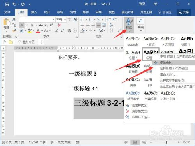Apply red font color
Viewport: 195px width, 146px height.
(38, 31)
